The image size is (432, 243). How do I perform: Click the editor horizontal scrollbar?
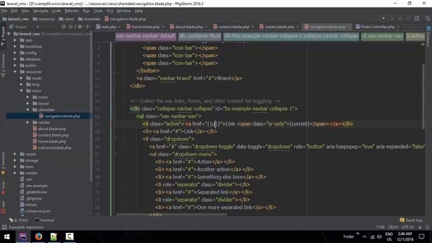coord(172,215)
